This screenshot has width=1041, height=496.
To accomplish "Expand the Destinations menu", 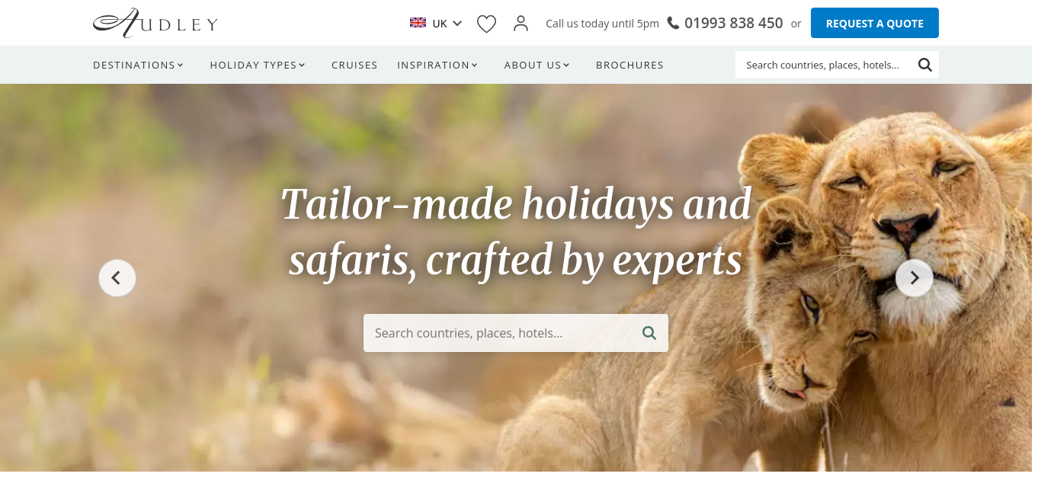I will tap(138, 65).
